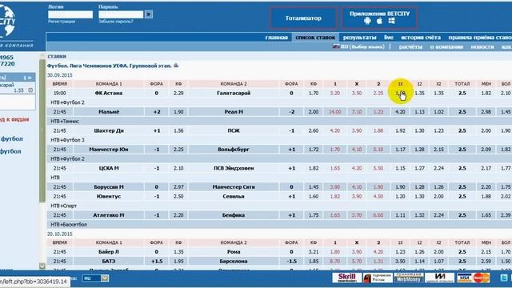This screenshot has width=512, height=288.
Task: Submit login with the arrow button
Action: point(149,14)
